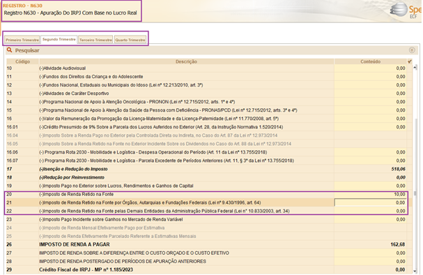Click value cell for PRONAS/PCD row 15

(371, 110)
